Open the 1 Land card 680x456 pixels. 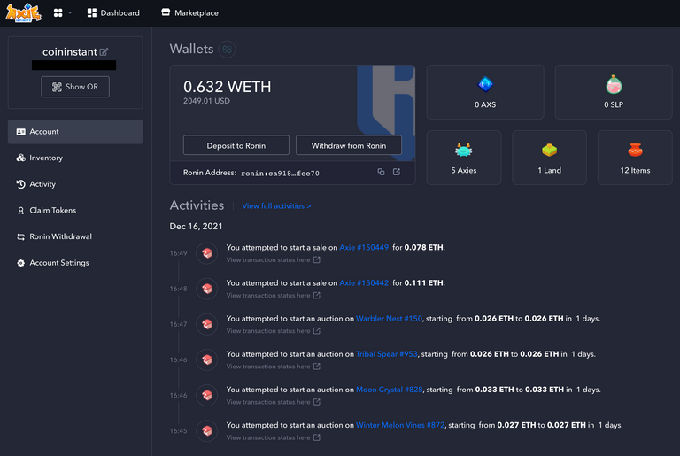pyautogui.click(x=549, y=158)
